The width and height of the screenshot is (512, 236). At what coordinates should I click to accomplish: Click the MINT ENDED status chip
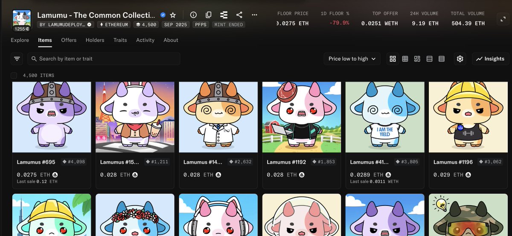228,25
